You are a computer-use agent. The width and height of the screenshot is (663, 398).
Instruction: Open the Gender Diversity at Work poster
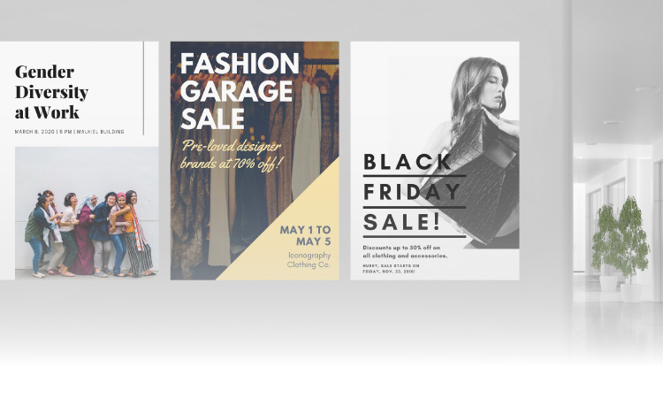[x=79, y=161]
